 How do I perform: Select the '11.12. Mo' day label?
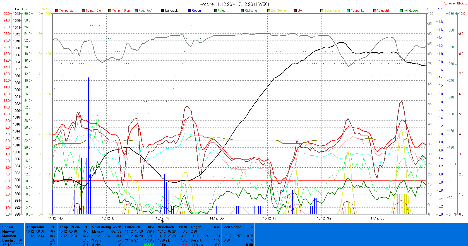[56, 218]
